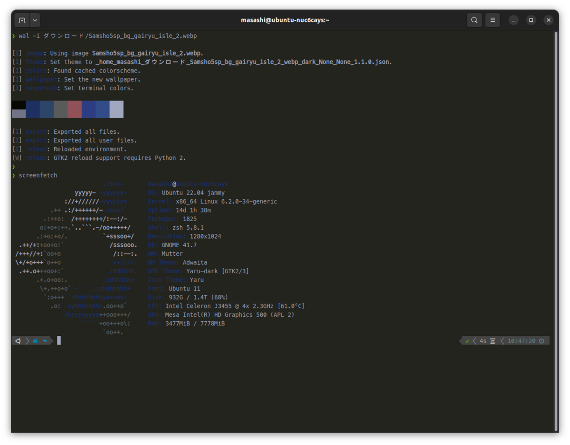Click 'Exported all user files.' text
Screen dimensions: 570x445
[x=95, y=140]
